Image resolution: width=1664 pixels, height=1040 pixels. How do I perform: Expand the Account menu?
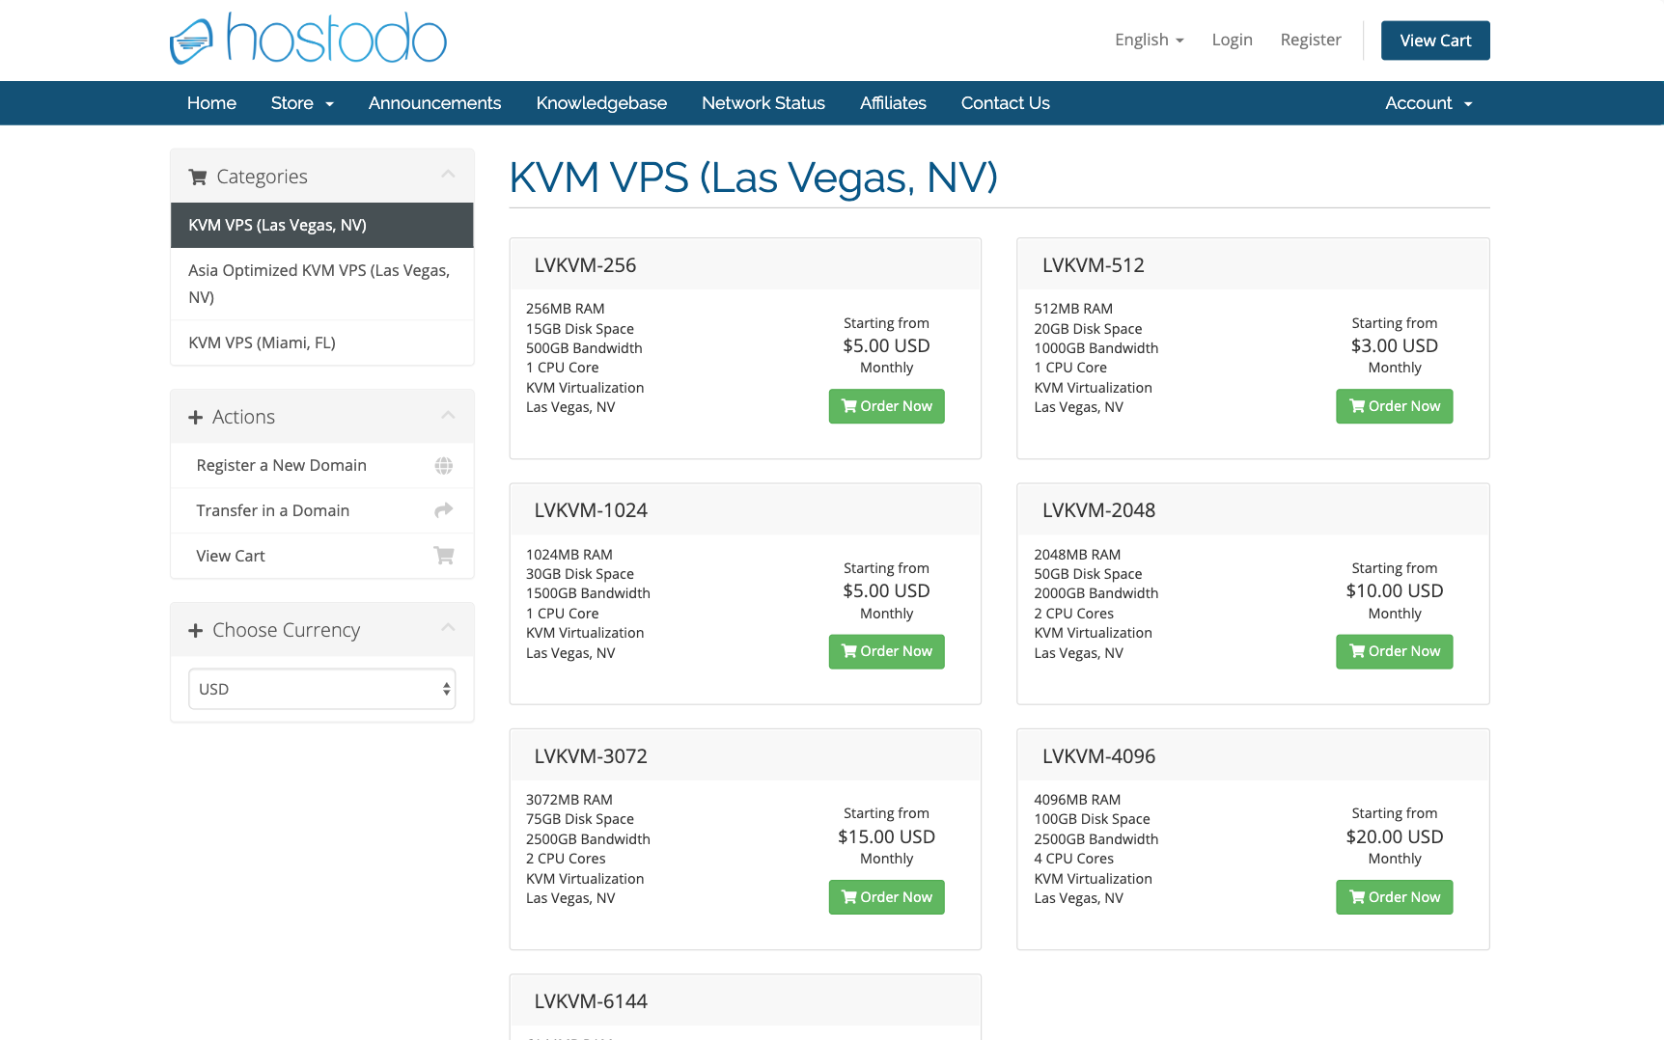pos(1428,103)
